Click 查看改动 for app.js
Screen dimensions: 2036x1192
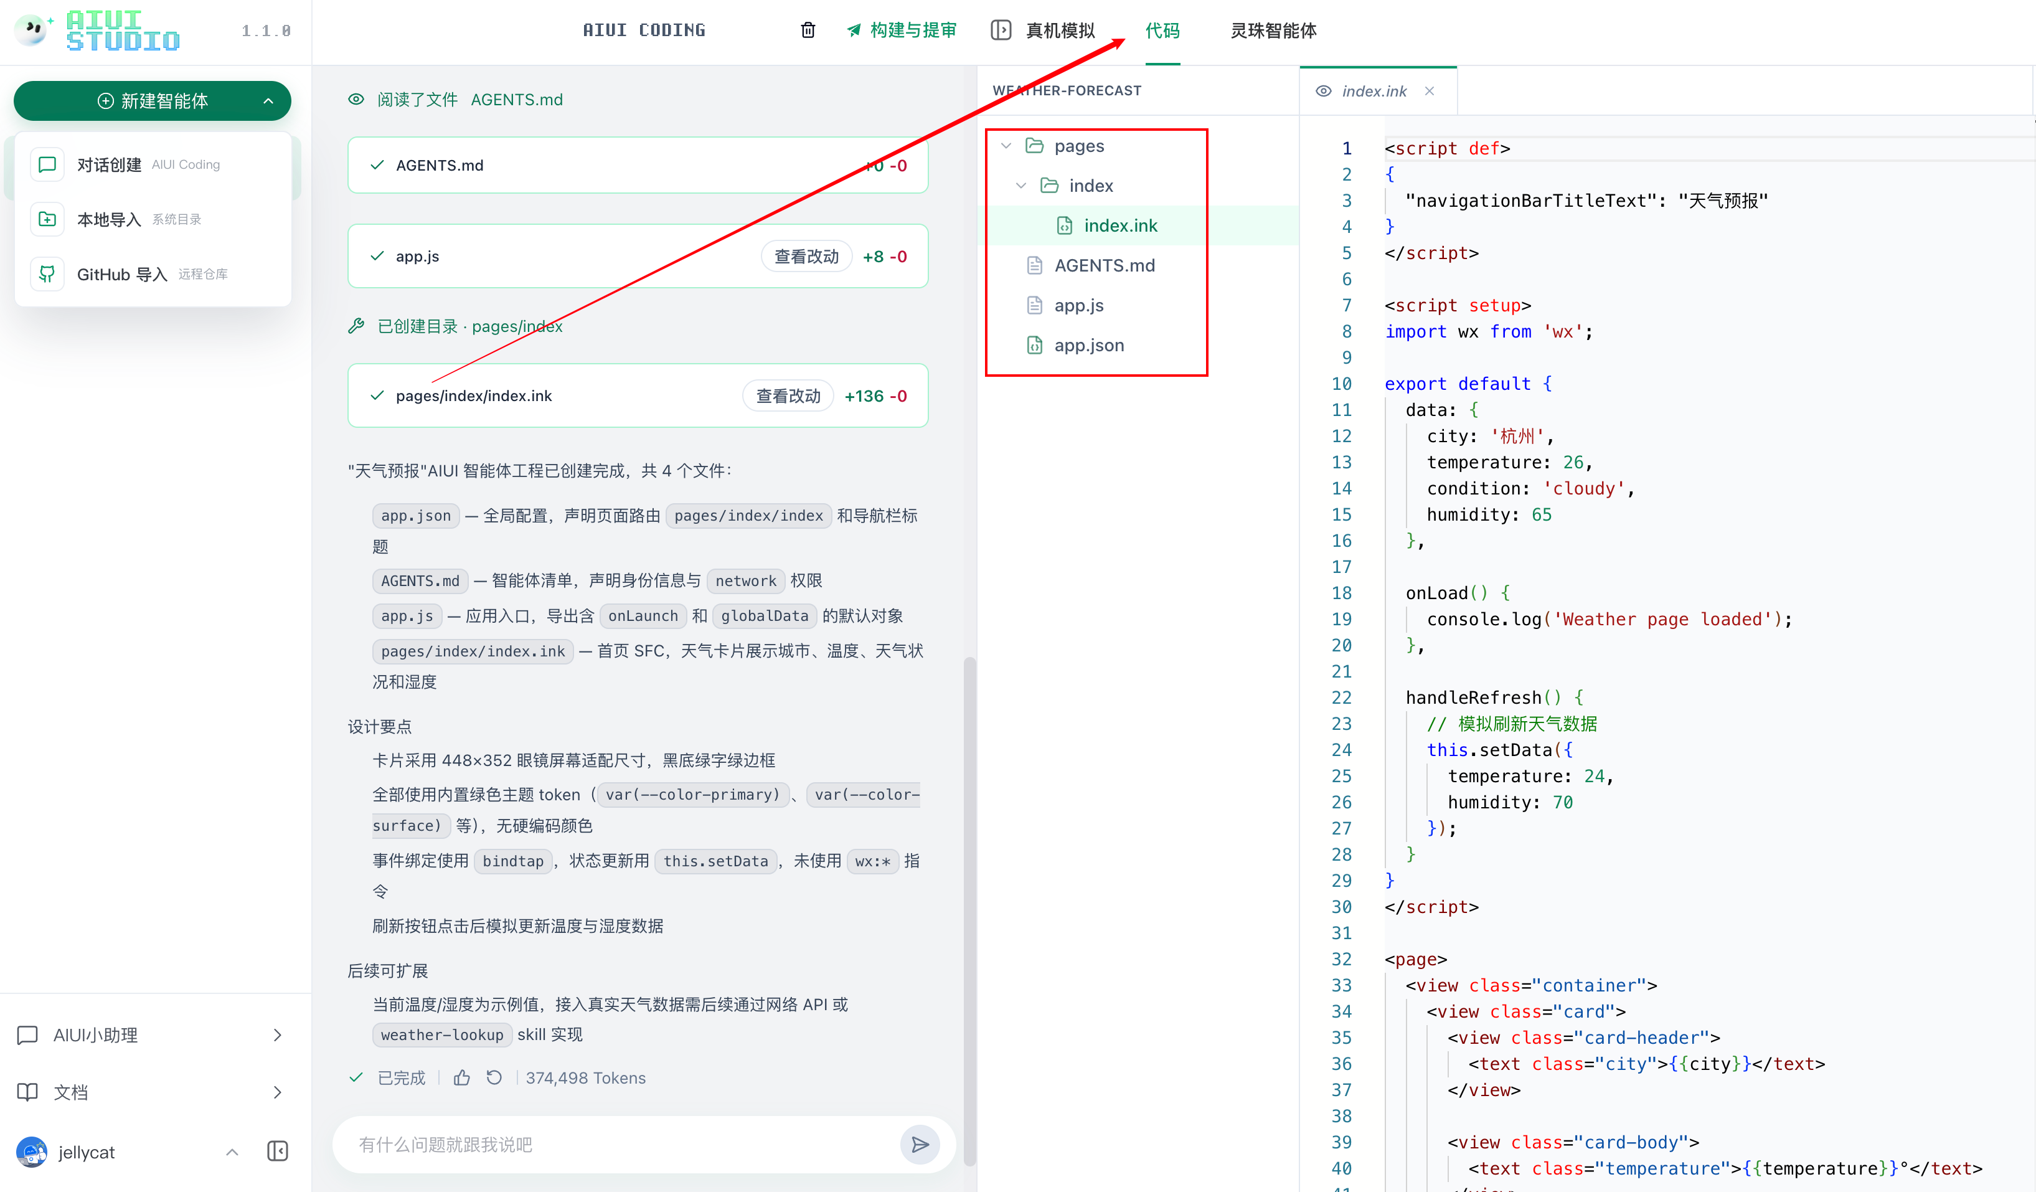click(806, 256)
